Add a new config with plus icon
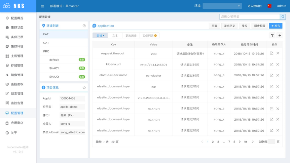This screenshot has width=290, height=163. click(280, 36)
